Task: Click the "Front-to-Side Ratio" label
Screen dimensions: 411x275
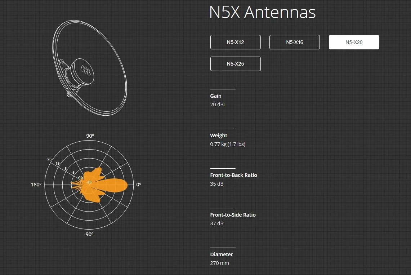Action: [233, 215]
